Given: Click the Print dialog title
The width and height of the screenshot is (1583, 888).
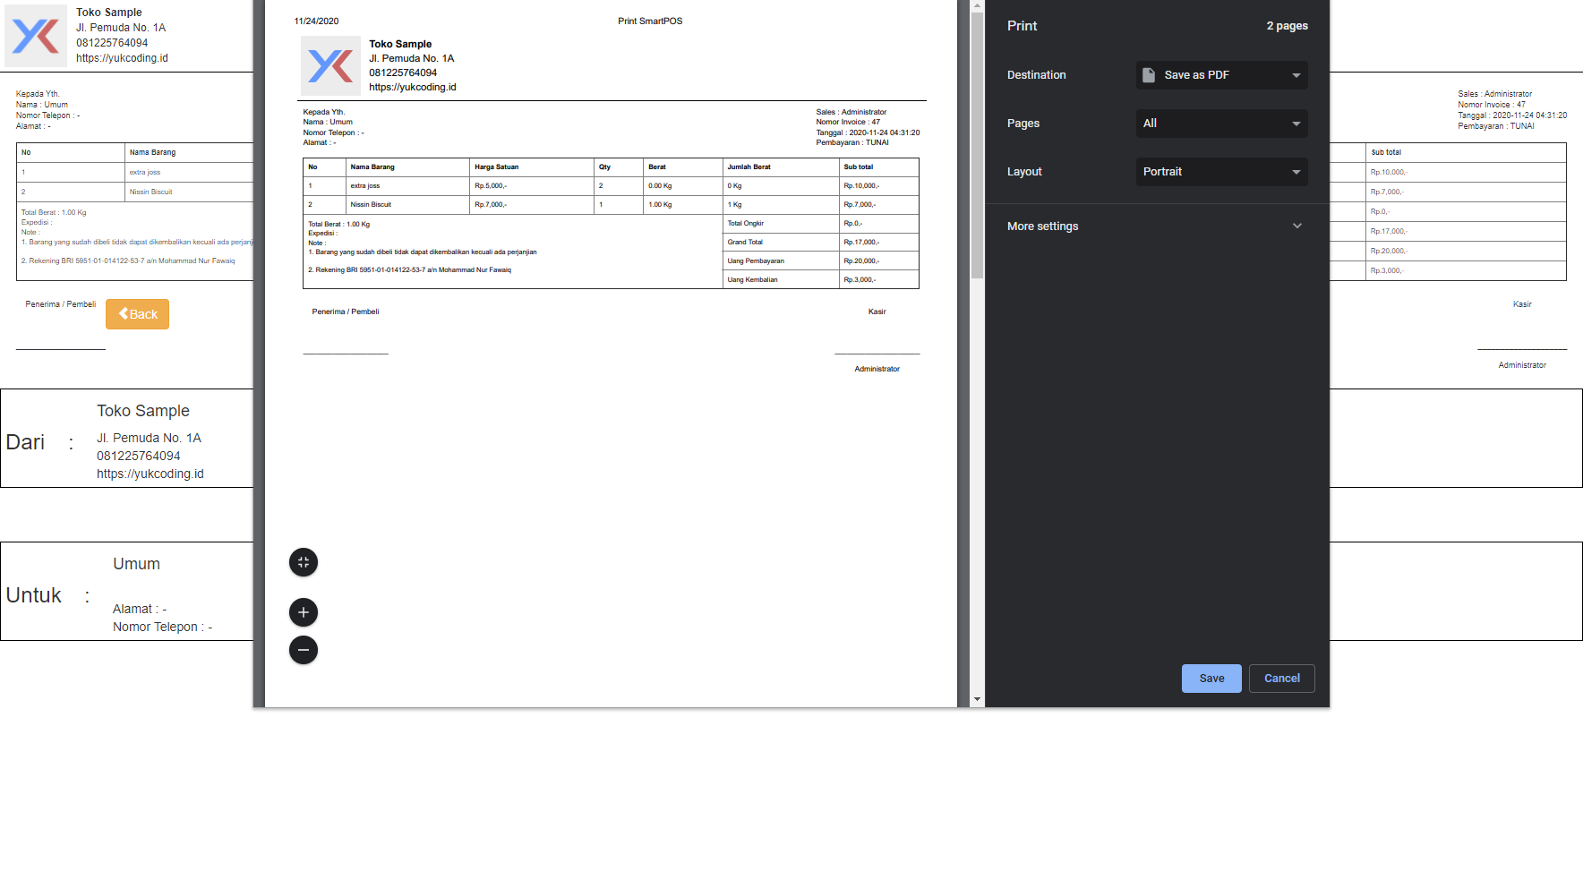Looking at the screenshot, I should [1022, 26].
